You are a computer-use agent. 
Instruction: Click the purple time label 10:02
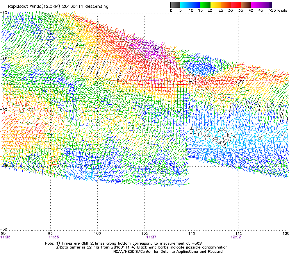(x=235, y=237)
